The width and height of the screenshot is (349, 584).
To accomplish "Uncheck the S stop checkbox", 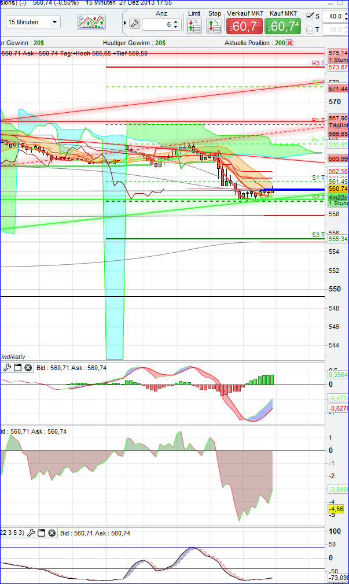I will 310,16.
